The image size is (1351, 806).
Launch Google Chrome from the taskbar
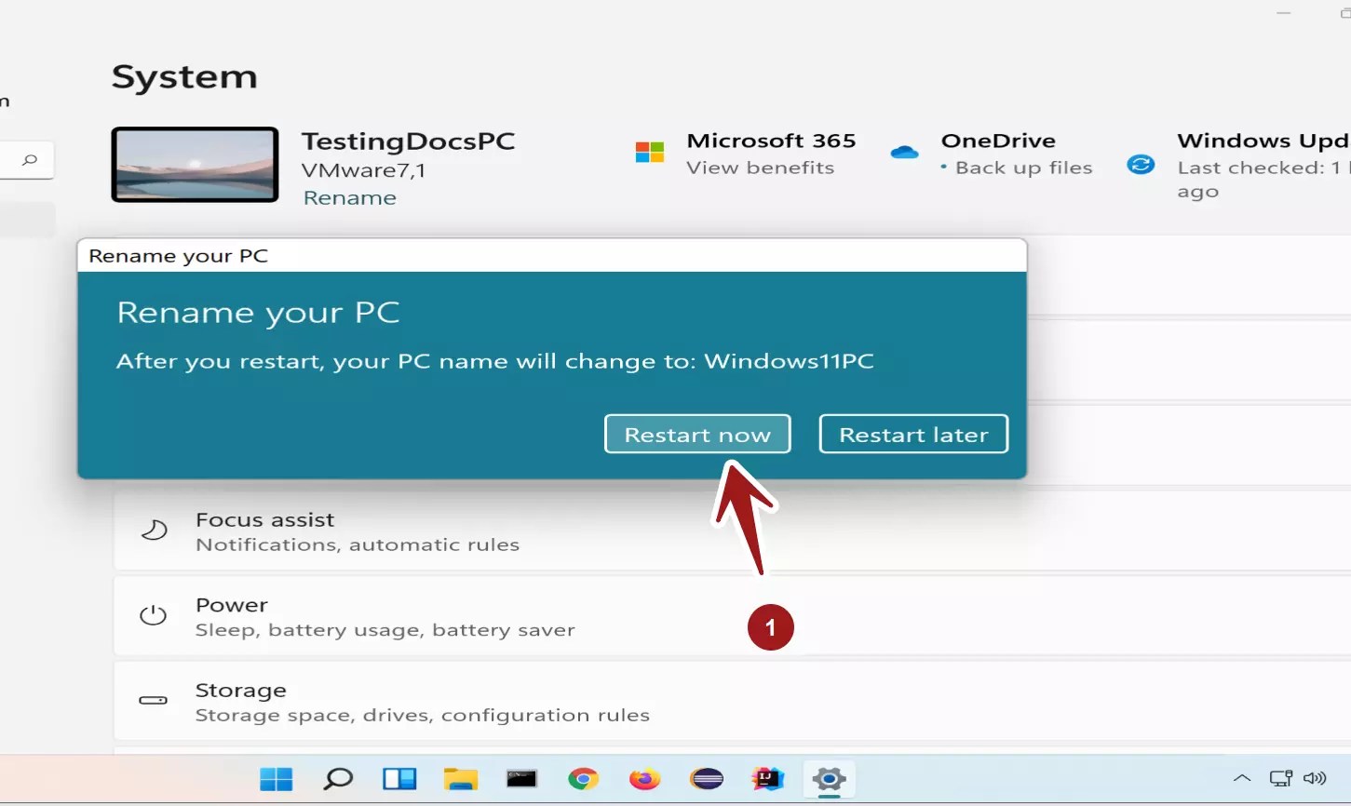[x=584, y=780]
